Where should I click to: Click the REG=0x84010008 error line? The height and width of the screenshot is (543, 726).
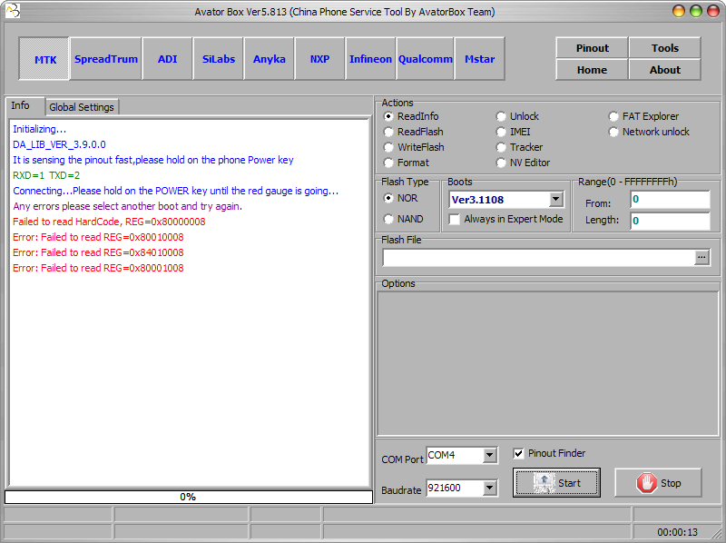click(98, 252)
